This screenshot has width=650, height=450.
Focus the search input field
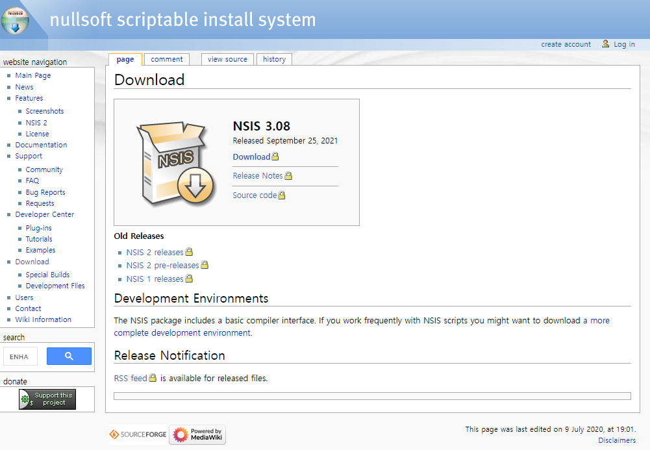pyautogui.click(x=20, y=356)
